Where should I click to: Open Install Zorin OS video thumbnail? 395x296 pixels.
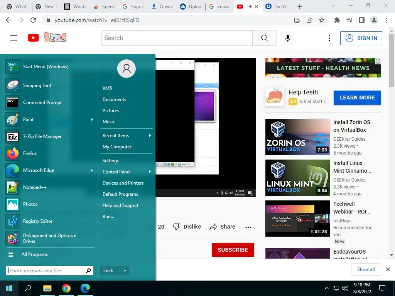[x=297, y=137]
